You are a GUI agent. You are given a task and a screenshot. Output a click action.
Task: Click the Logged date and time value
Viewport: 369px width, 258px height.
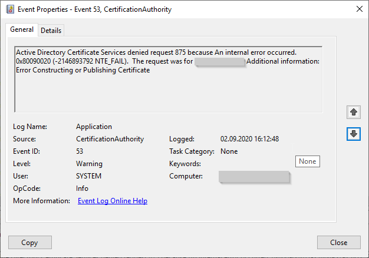point(249,139)
